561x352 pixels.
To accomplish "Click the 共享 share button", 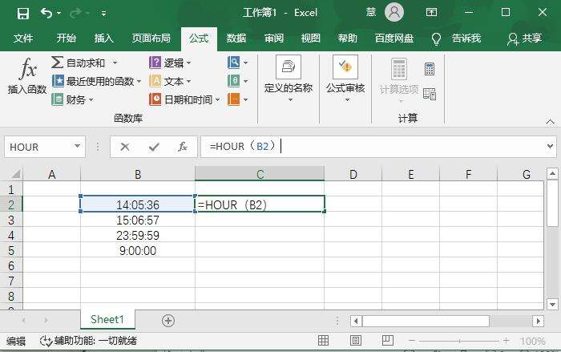I will coord(524,38).
